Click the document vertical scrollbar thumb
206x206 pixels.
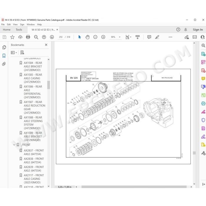194,153
